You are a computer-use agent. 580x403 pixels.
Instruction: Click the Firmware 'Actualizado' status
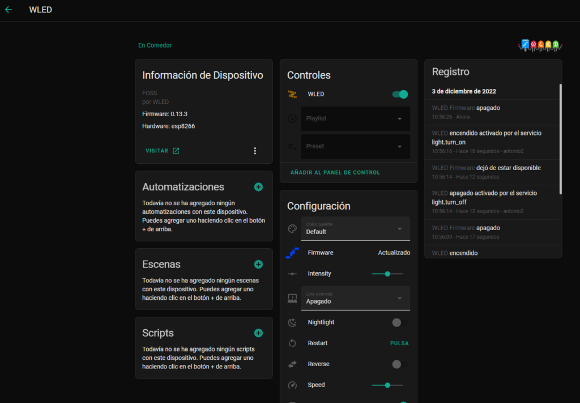(x=394, y=253)
